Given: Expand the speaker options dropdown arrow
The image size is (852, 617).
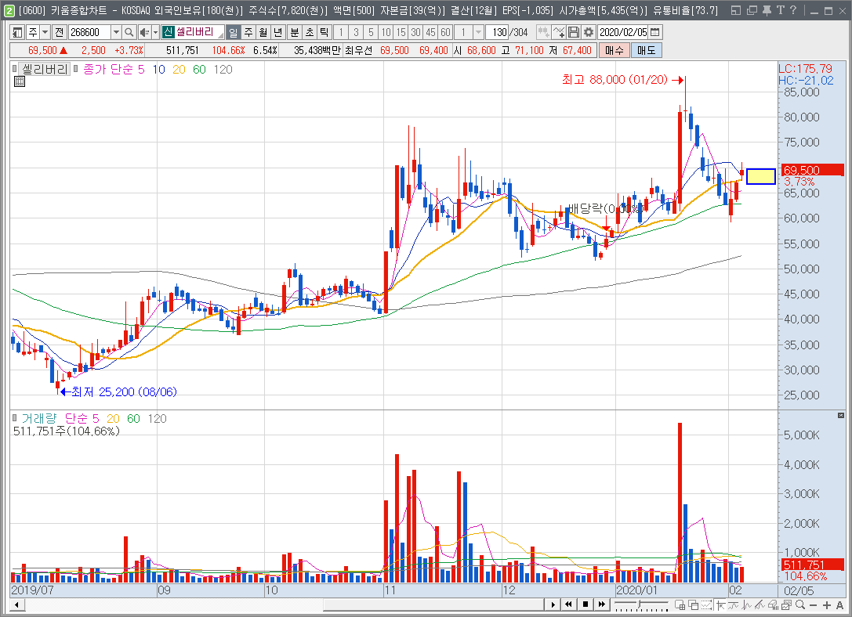Looking at the screenshot, I should click(x=155, y=33).
